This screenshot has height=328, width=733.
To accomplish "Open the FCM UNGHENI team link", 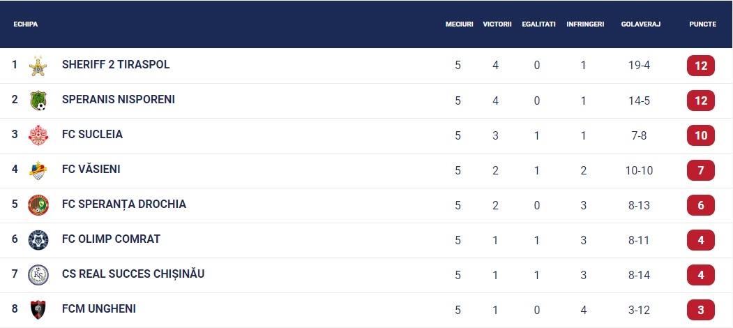I will pos(99,309).
